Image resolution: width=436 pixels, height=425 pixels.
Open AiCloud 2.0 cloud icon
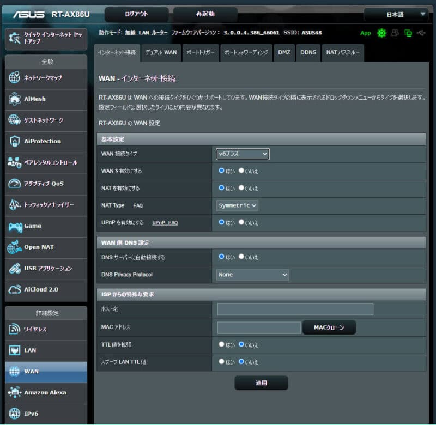[15, 289]
